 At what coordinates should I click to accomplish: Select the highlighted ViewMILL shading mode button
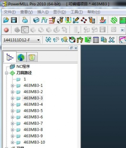coord(25,30)
